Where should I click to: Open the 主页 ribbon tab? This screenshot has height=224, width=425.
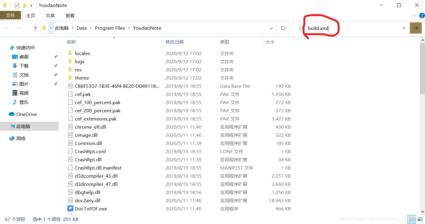click(x=31, y=15)
